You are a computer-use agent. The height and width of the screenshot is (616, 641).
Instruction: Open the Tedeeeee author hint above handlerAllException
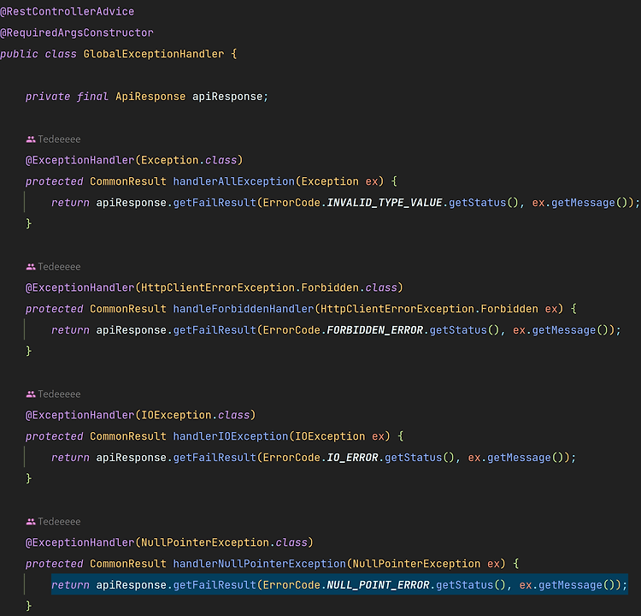(59, 139)
